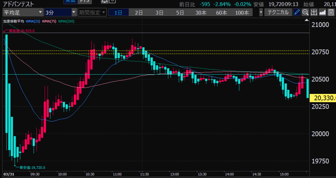Click the WMA(200) green color label
336x178 pixels.
tap(66, 21)
